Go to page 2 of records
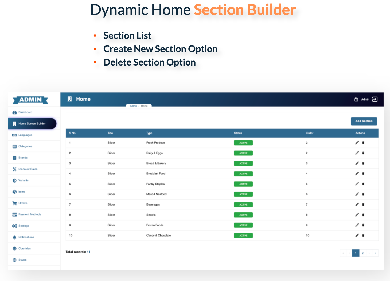 coord(362,253)
